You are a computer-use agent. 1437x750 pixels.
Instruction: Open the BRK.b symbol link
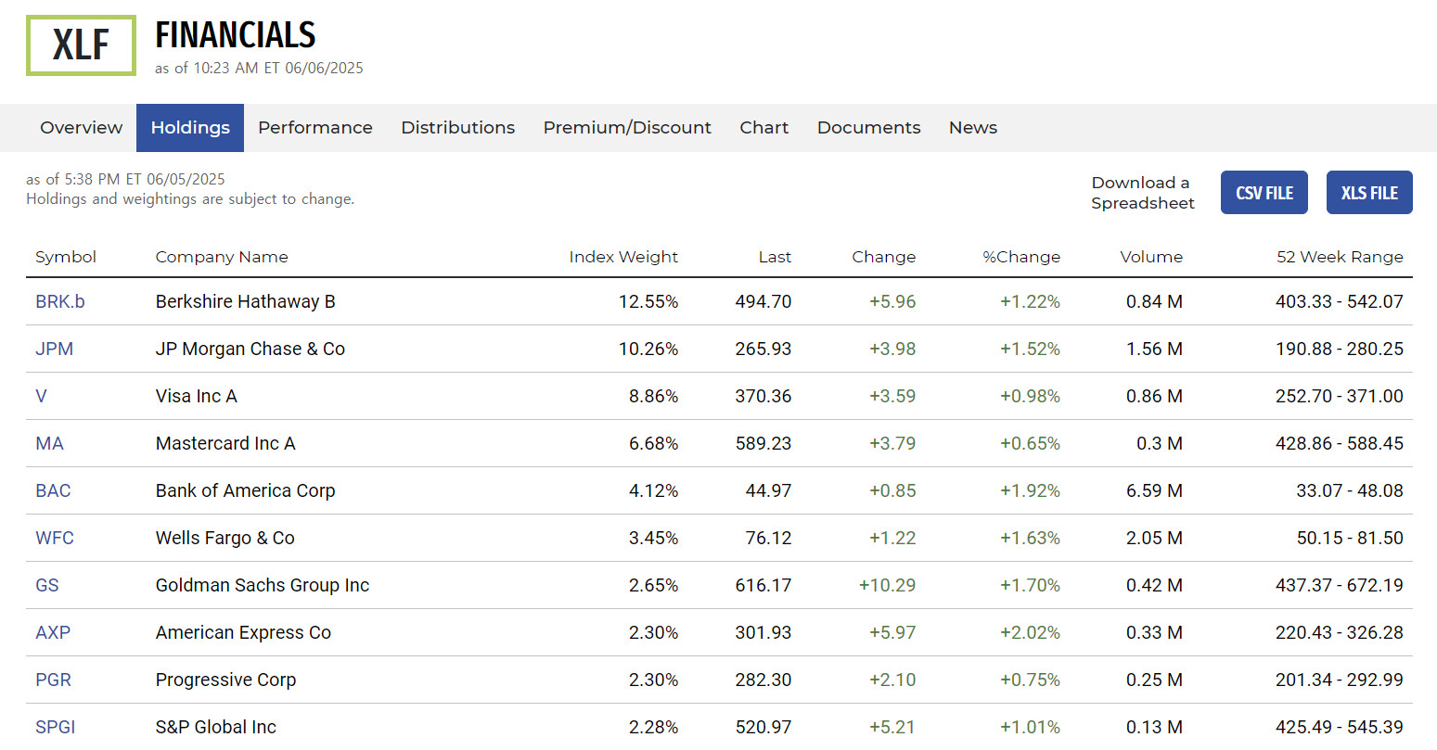(x=60, y=302)
